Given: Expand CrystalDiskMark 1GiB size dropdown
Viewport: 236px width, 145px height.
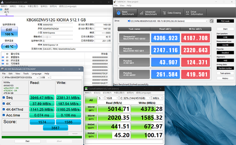Looking at the screenshot, I should point(112,98).
